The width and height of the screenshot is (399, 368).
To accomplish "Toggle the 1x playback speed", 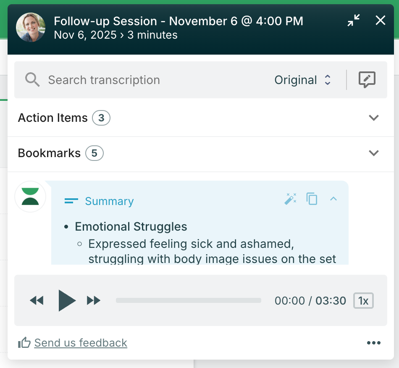I will pyautogui.click(x=363, y=300).
